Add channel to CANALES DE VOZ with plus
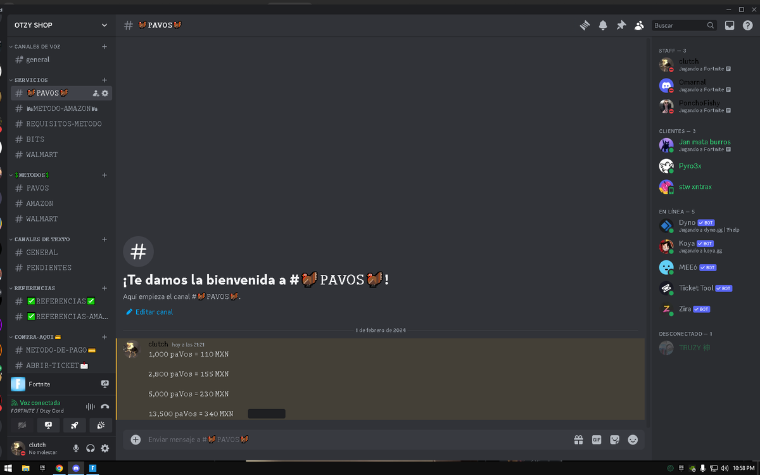Screen dimensions: 760x475 click(x=104, y=47)
